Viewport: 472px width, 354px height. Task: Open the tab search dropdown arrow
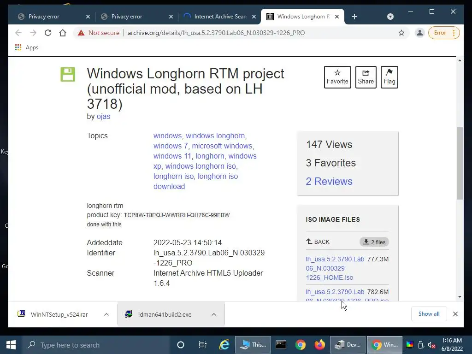pyautogui.click(x=390, y=17)
